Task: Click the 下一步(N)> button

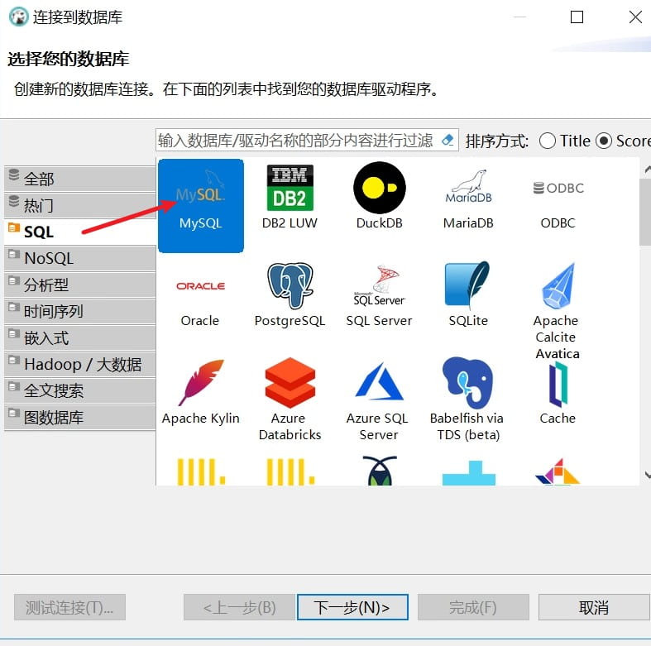Action: coord(352,607)
